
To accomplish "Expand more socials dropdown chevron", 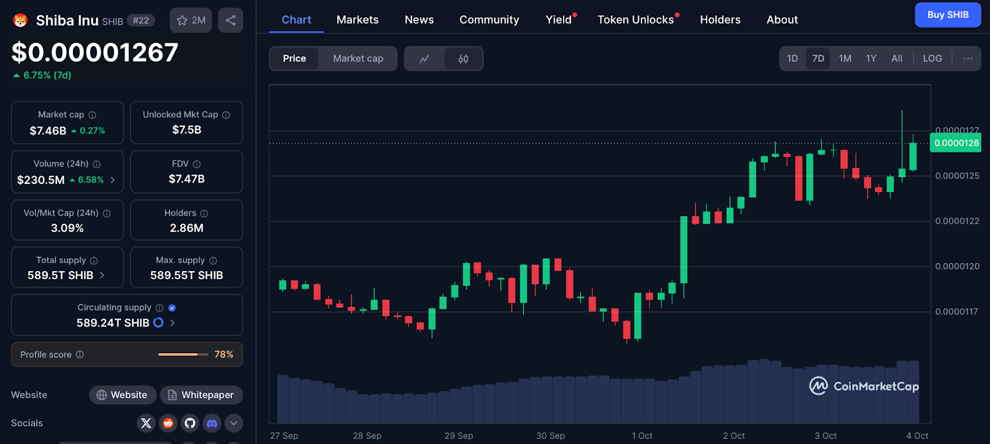I will tap(233, 423).
